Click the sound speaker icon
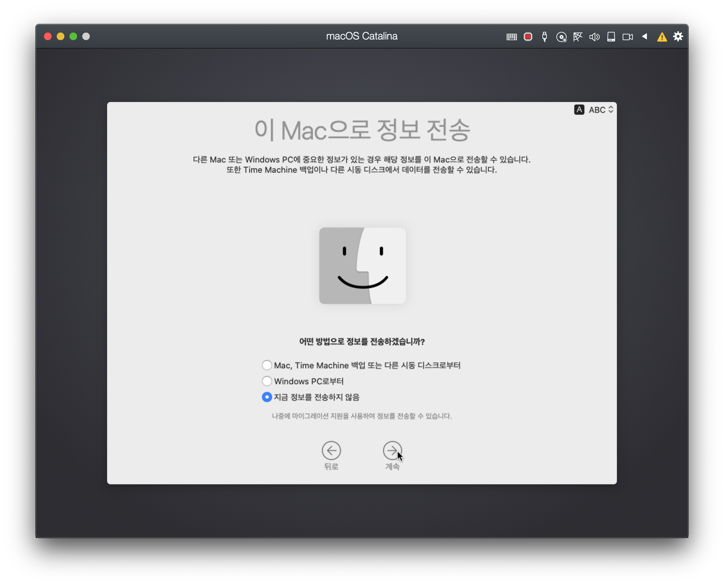This screenshot has width=724, height=585. [x=594, y=37]
